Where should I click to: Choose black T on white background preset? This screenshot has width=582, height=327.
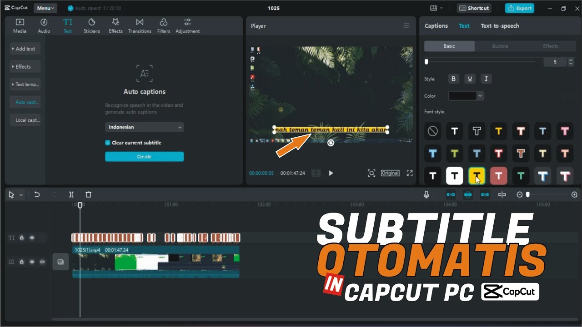(454, 175)
